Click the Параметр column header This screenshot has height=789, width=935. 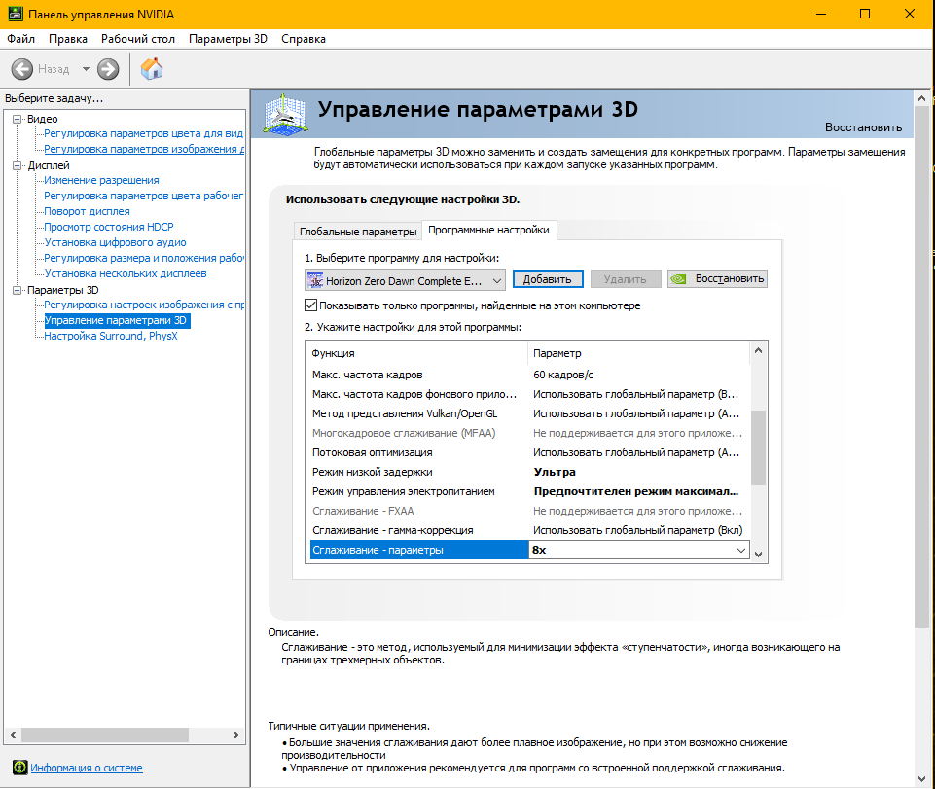[x=638, y=353]
